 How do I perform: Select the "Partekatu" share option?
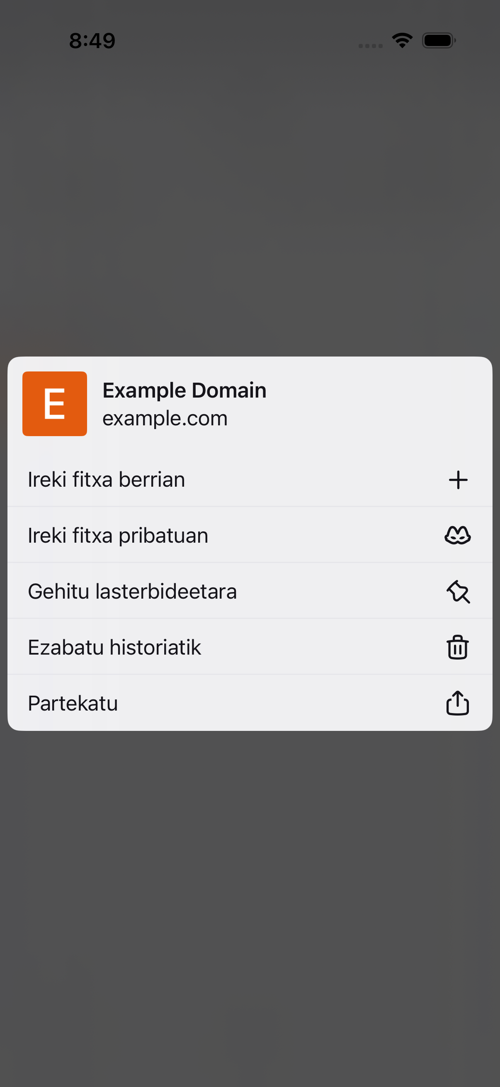coord(250,703)
